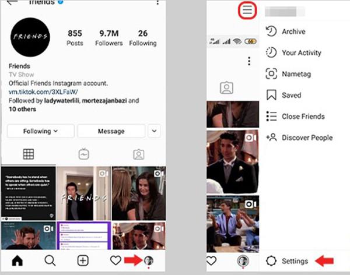The image size is (350, 275).
Task: Open bottom-row video post of man in suit
Action: pyautogui.click(x=139, y=235)
